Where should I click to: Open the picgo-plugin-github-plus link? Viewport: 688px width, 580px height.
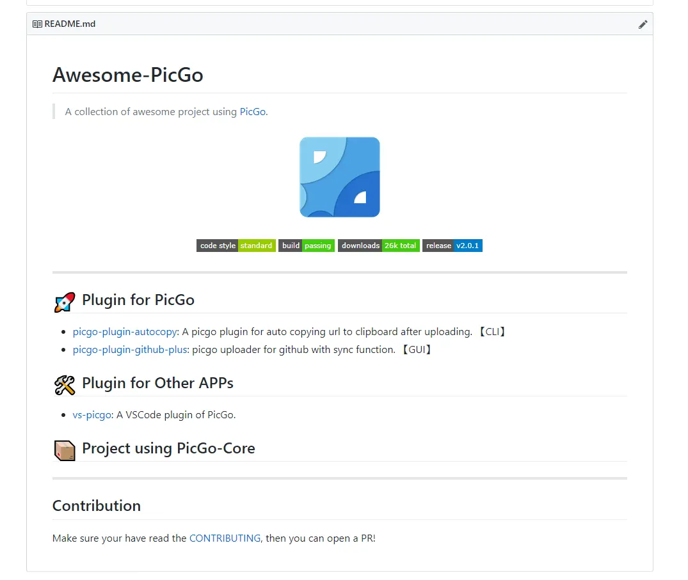(x=130, y=350)
